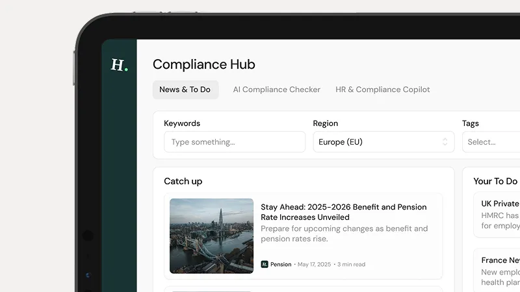
Task: Open the UK Private to-do card
Action: pos(497,214)
